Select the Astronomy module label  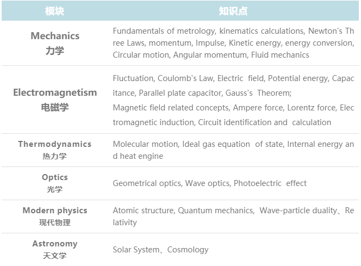click(x=55, y=244)
